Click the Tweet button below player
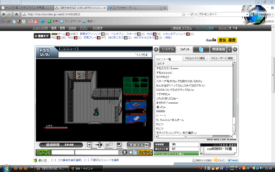This screenshot has height=172, width=275. pos(233,160)
